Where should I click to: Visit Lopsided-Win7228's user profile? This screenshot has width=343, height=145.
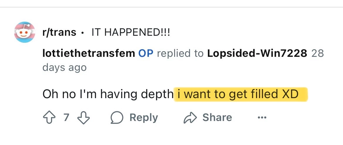click(257, 54)
